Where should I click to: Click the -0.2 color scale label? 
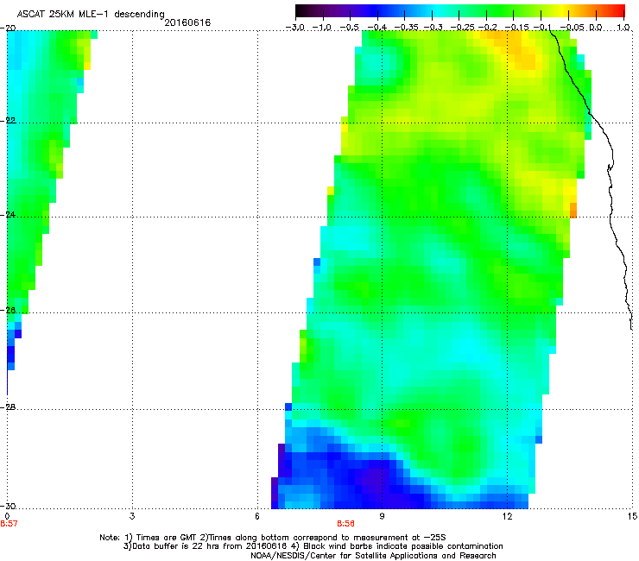tap(487, 28)
